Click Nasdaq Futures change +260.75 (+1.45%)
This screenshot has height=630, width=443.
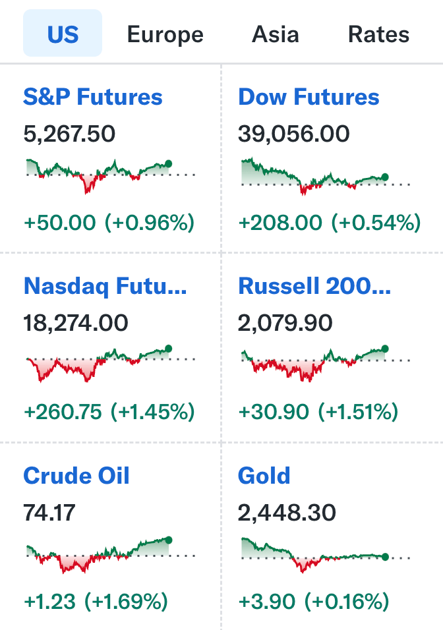pyautogui.click(x=109, y=412)
